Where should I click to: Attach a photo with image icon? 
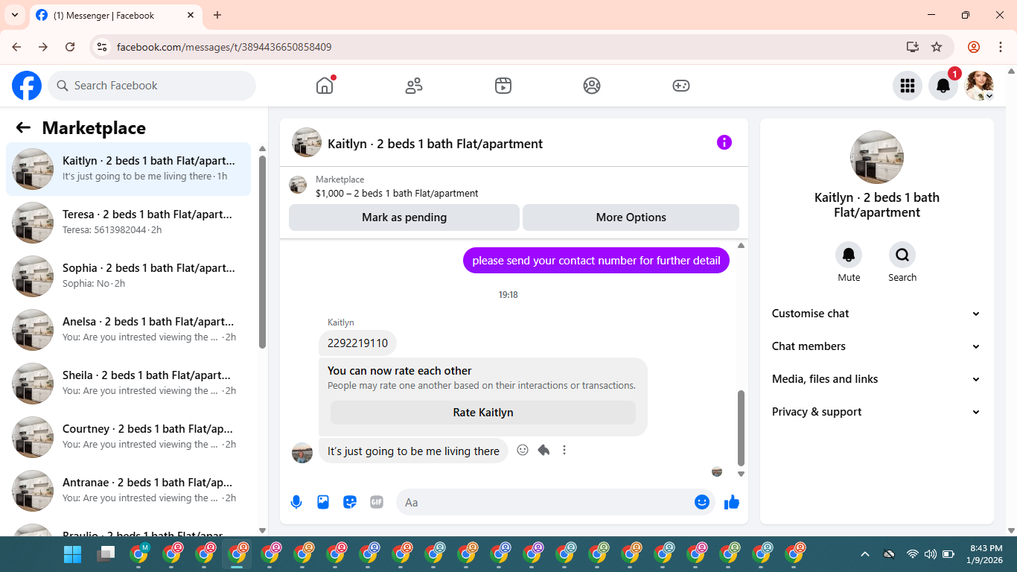coord(323,502)
